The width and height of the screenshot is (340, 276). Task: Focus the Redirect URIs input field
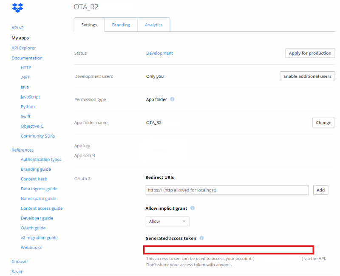(227, 190)
